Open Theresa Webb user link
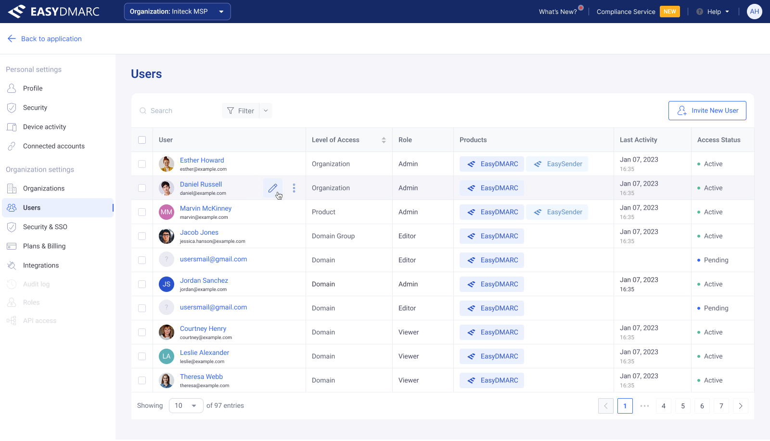 click(x=201, y=377)
